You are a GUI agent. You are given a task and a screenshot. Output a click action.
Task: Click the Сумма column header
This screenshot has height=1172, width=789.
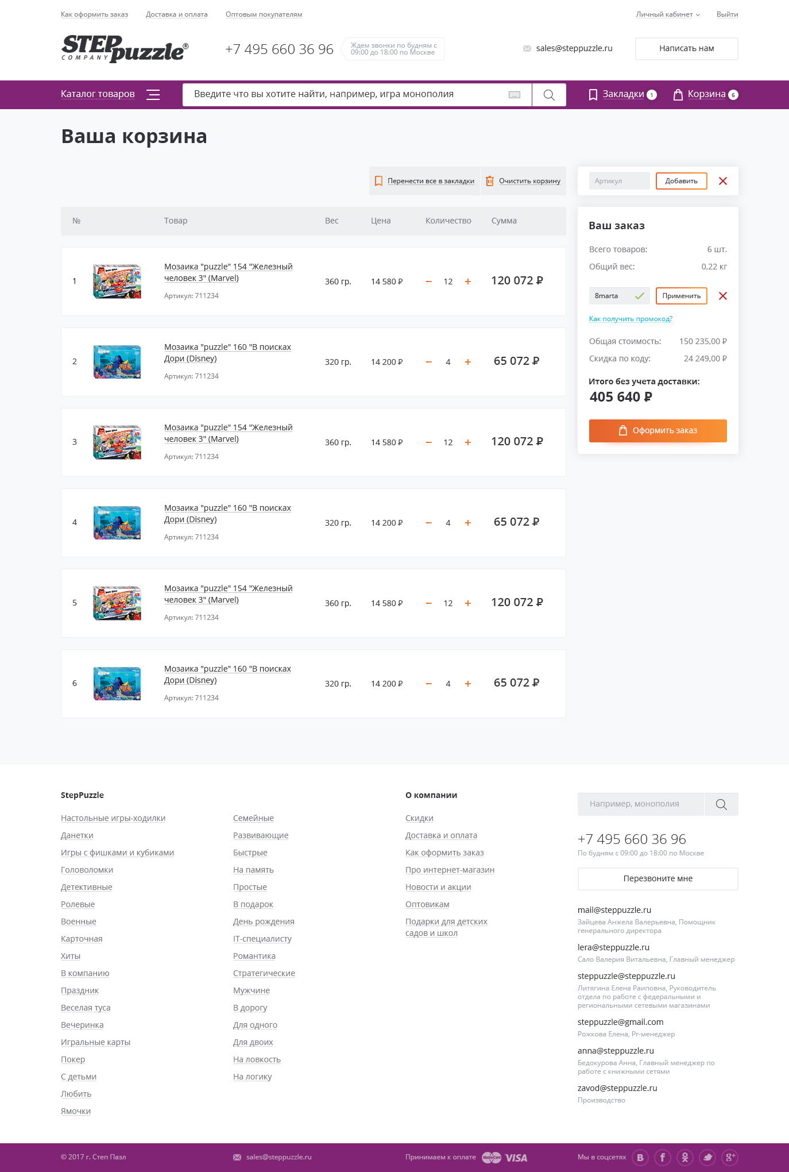[x=504, y=221]
